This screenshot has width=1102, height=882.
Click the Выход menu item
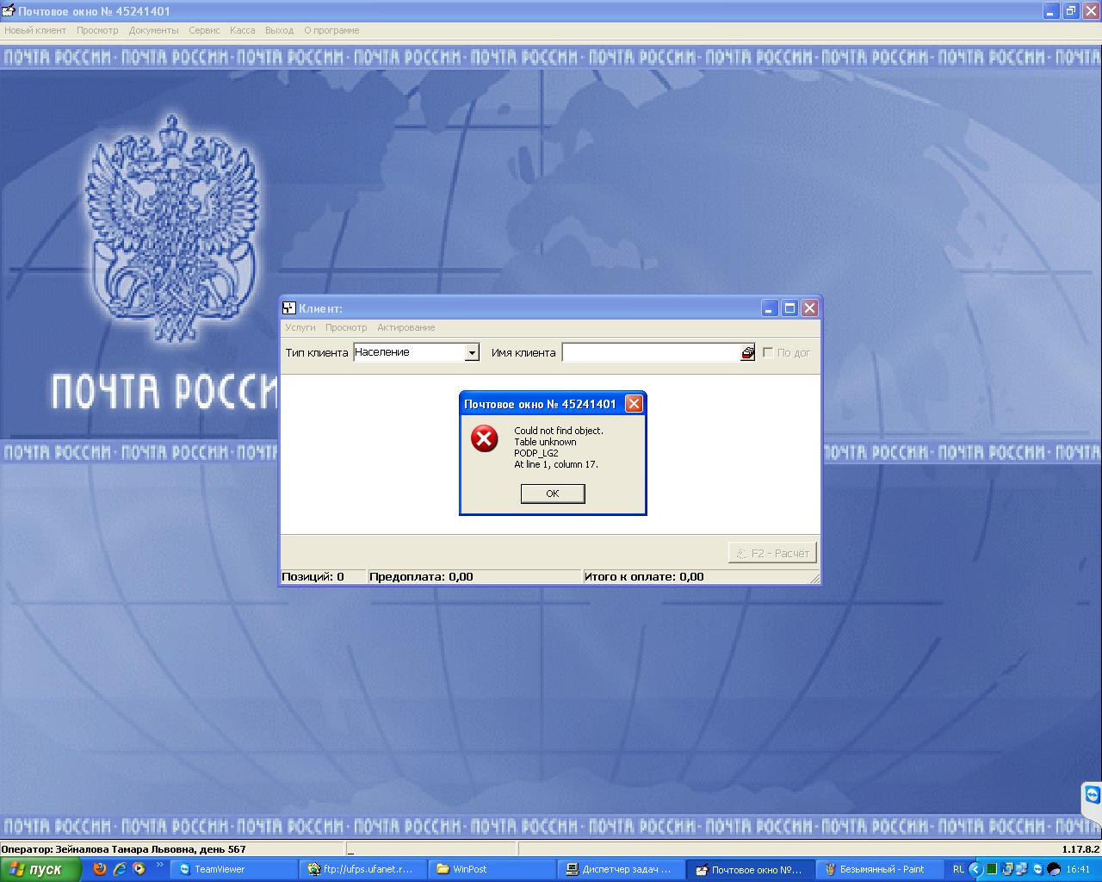[280, 30]
